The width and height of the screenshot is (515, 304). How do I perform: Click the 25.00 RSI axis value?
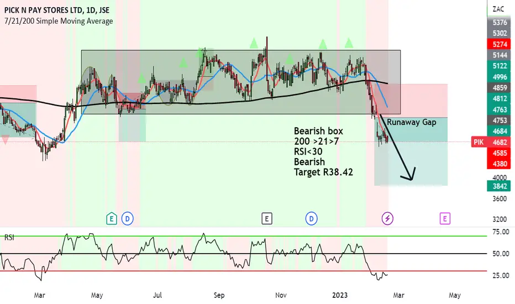(x=501, y=276)
